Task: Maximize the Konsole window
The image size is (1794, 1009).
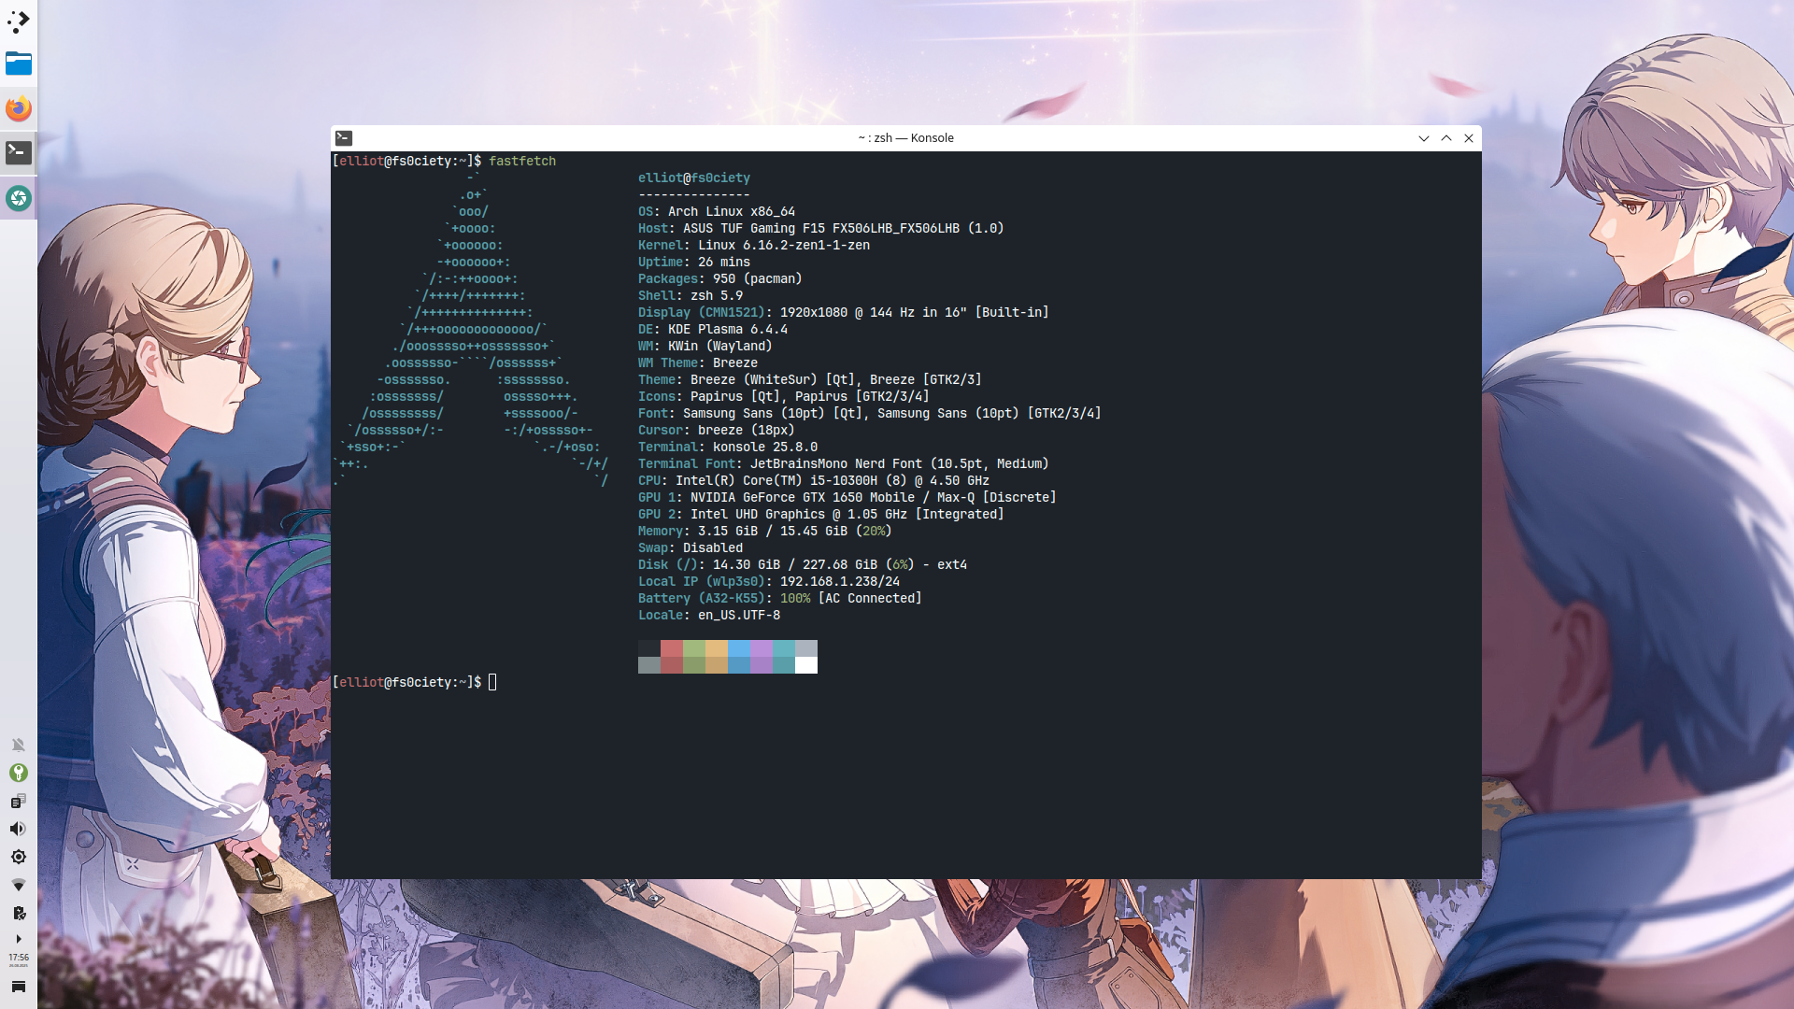Action: tap(1446, 138)
